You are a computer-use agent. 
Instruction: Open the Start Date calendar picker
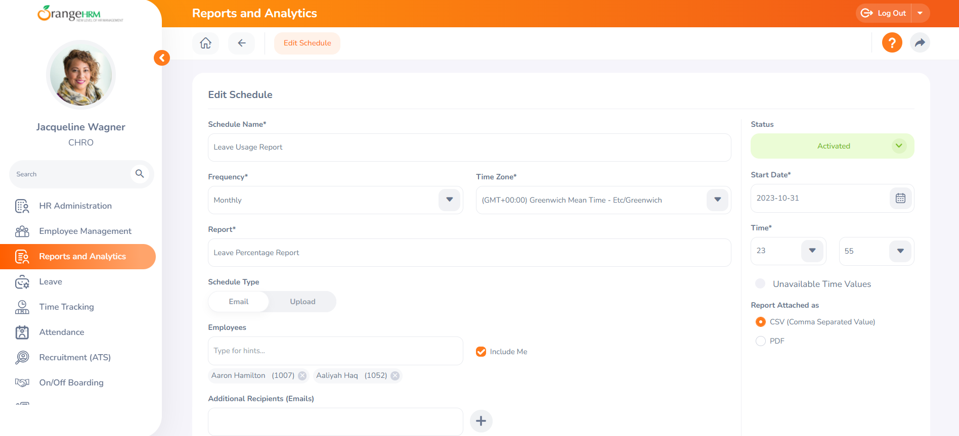pyautogui.click(x=900, y=198)
